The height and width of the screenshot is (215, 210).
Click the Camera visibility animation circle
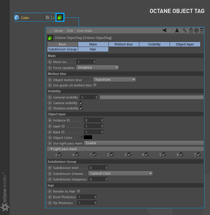pos(50,103)
